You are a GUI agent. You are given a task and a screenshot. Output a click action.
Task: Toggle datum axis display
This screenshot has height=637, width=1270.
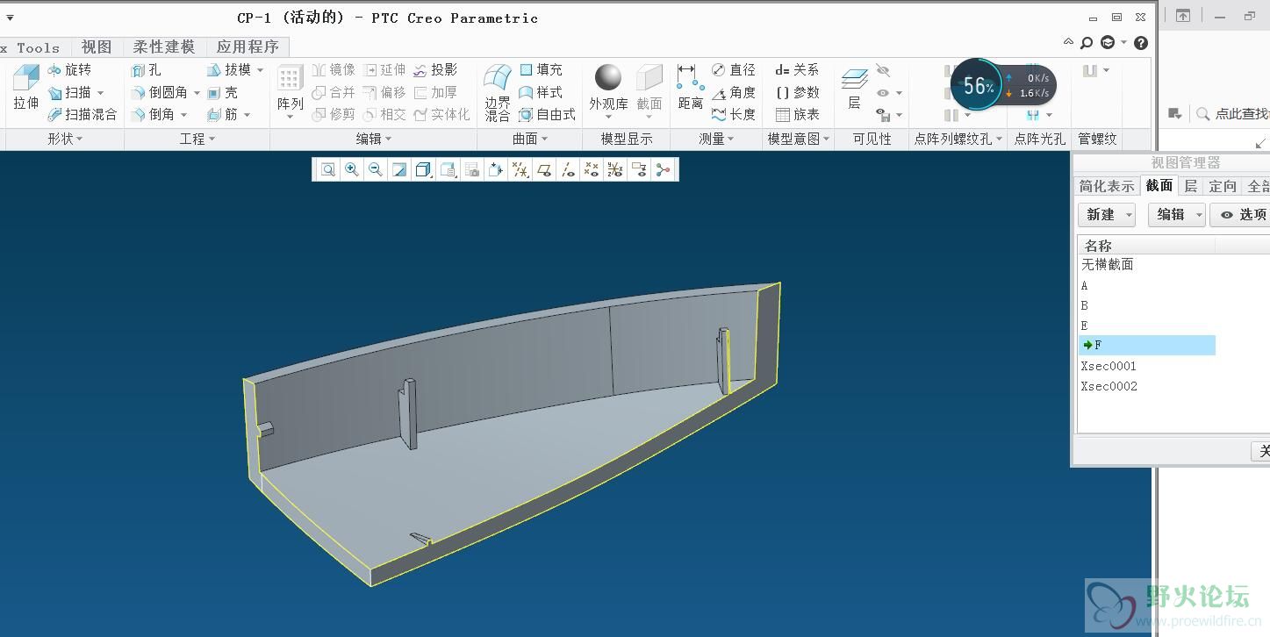tap(568, 169)
